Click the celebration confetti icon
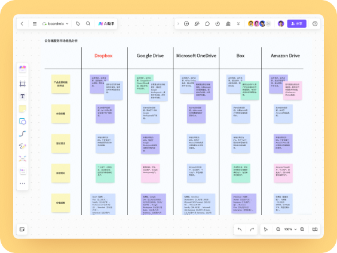 coord(197,24)
